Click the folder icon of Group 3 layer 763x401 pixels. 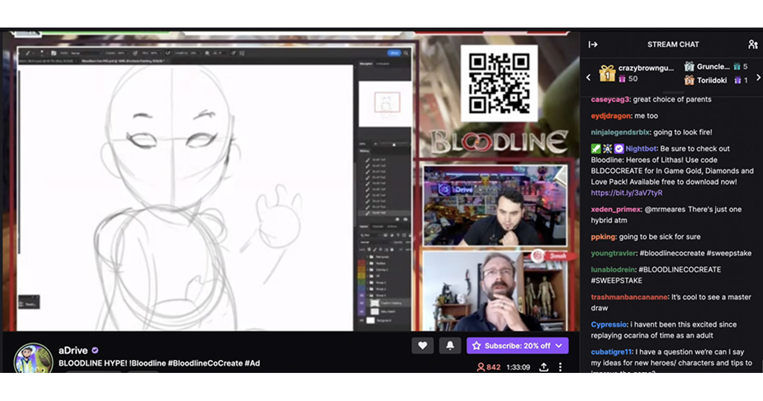(371, 295)
